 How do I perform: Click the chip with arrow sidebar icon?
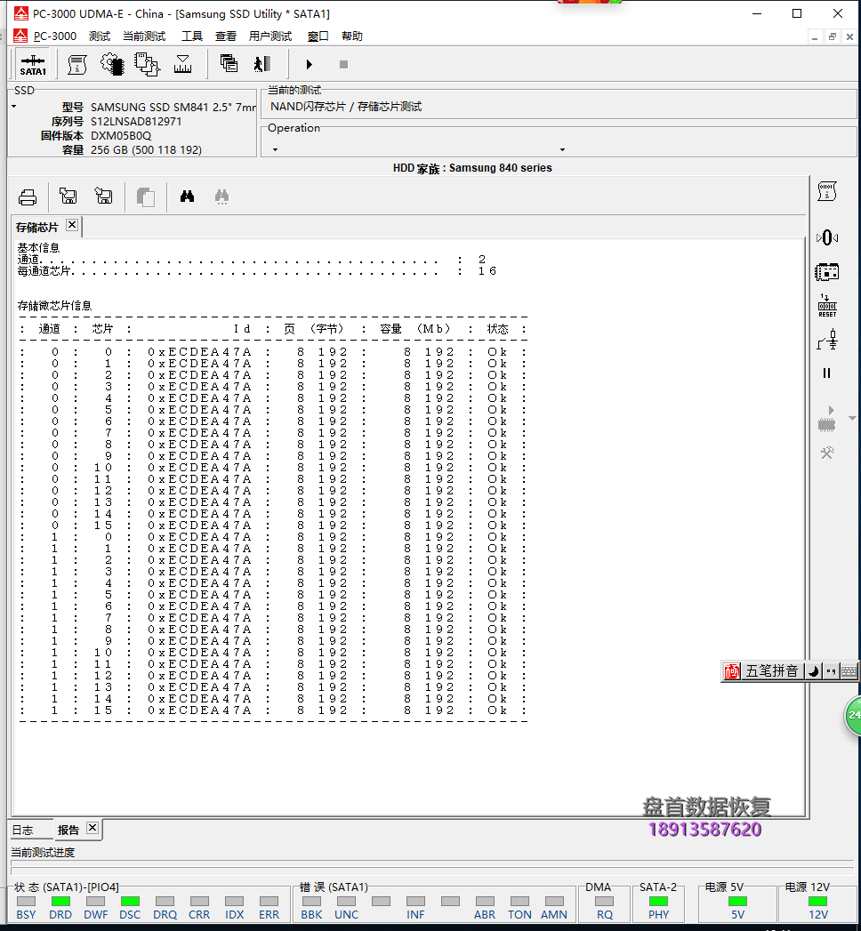click(826, 419)
